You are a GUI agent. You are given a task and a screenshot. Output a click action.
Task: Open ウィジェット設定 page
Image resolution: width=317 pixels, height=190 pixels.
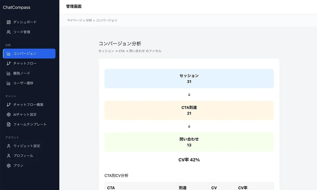coord(29,146)
